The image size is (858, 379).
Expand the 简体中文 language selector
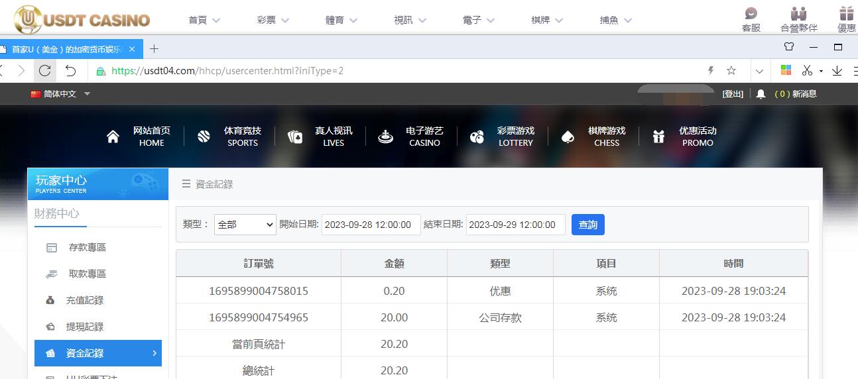tap(60, 94)
